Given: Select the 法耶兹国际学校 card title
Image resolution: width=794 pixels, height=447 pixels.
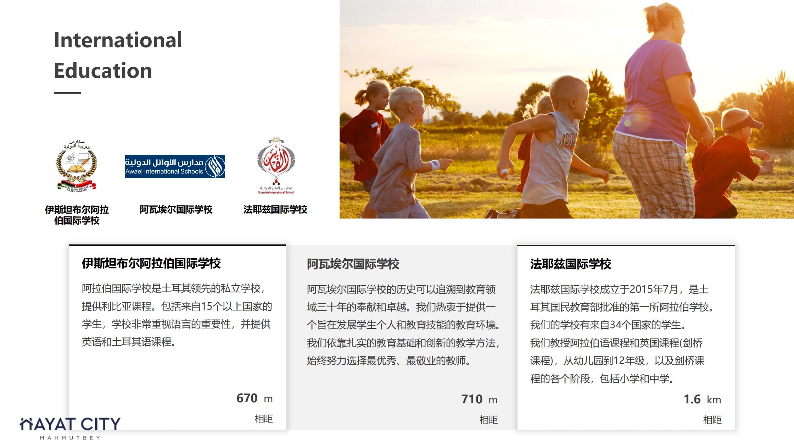Looking at the screenshot, I should tap(571, 264).
